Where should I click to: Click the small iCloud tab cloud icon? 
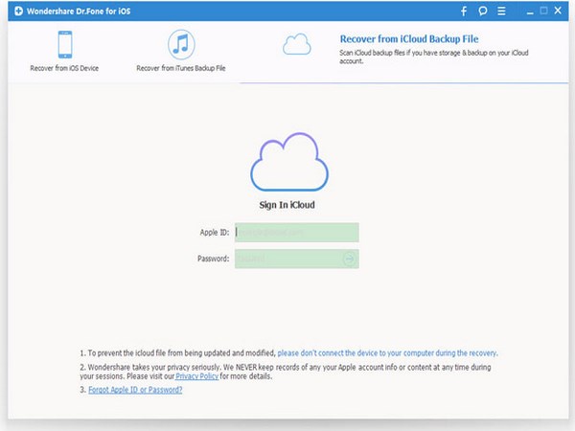(297, 44)
